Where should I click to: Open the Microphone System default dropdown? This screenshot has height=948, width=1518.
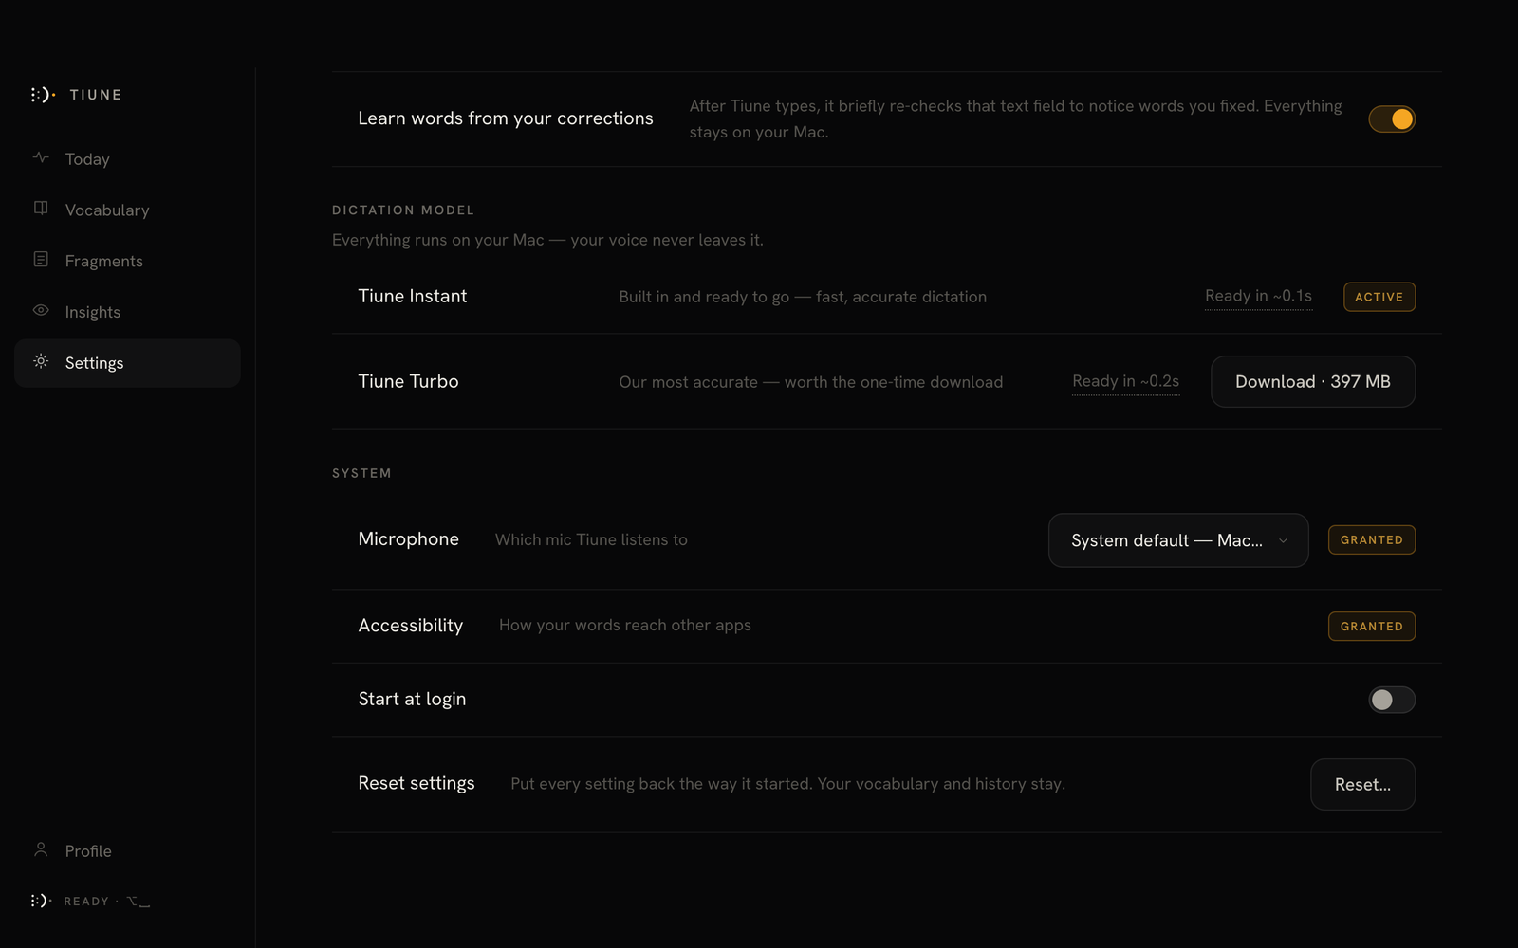click(1178, 540)
